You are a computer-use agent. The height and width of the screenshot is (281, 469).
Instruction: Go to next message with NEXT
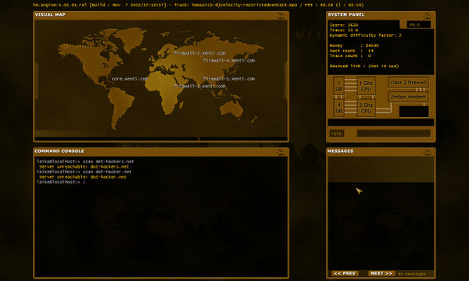click(381, 273)
